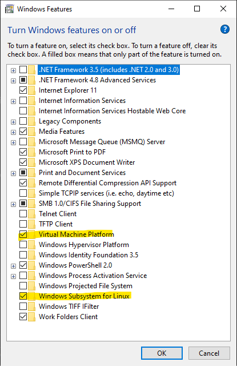Toggle SMB 1.0/CIFS File Sharing Support checkbox
This screenshot has height=366, width=237.
(23, 204)
